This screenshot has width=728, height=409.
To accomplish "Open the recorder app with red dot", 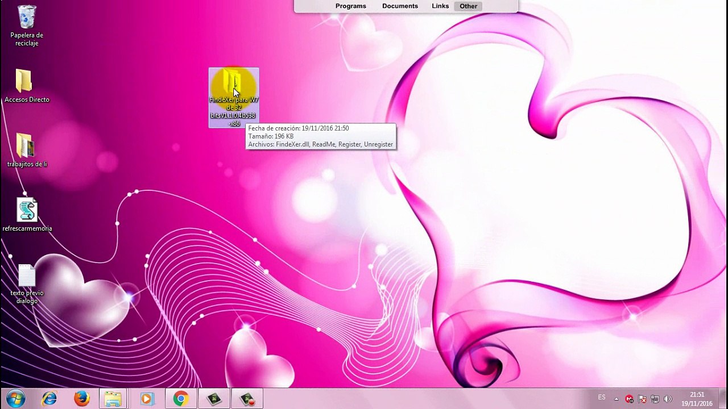I will tap(247, 399).
